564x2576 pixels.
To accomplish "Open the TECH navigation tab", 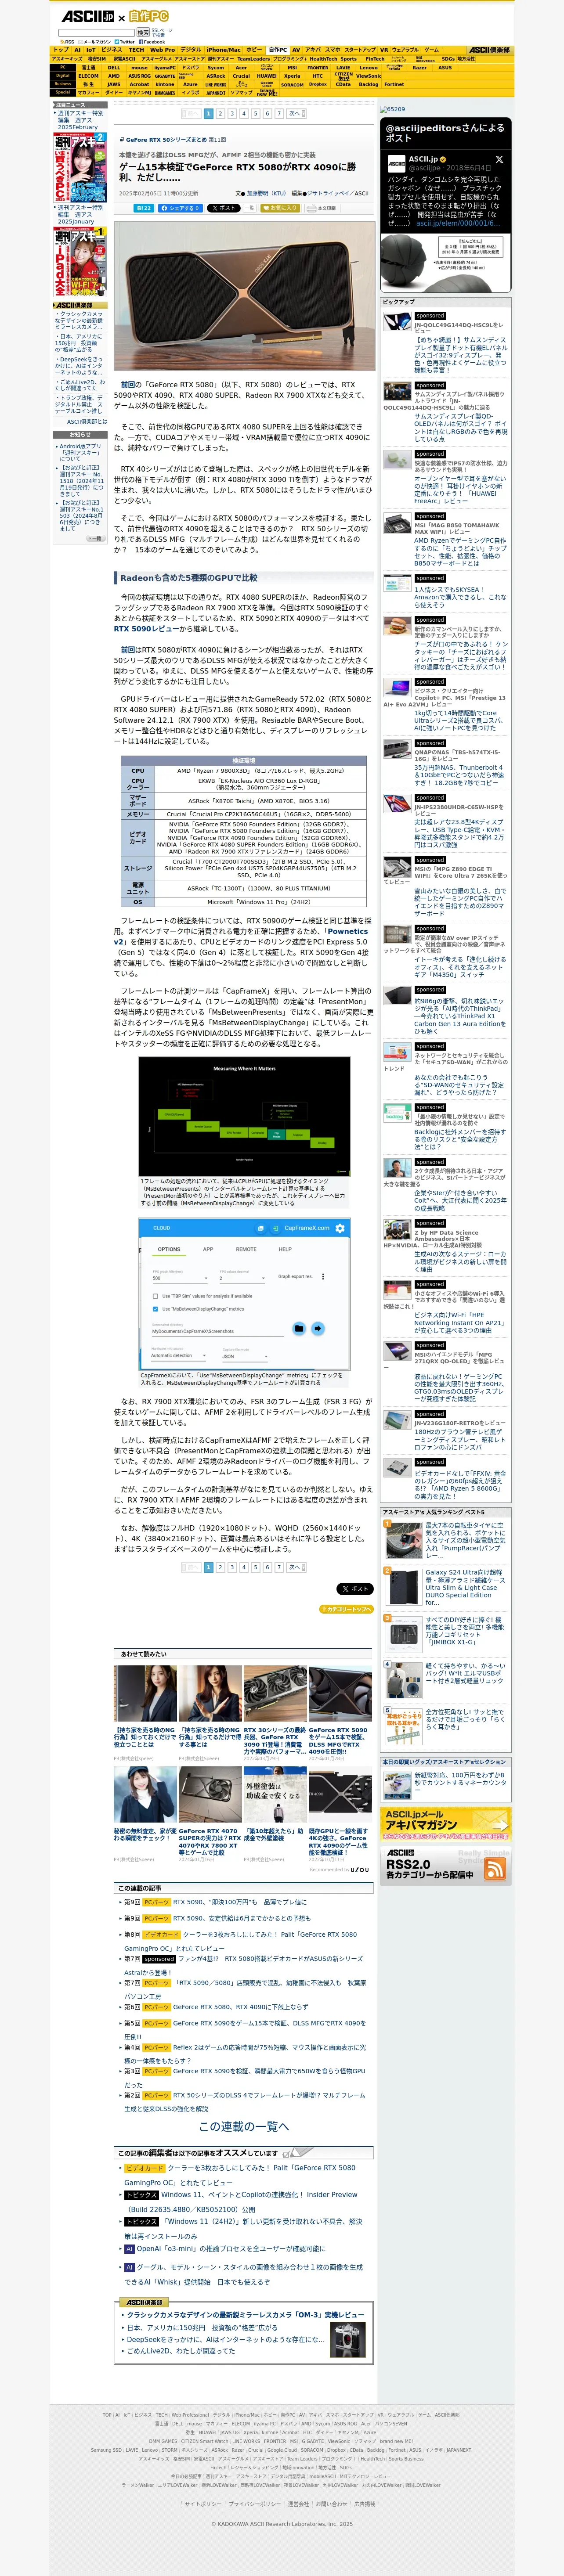I will (x=136, y=50).
